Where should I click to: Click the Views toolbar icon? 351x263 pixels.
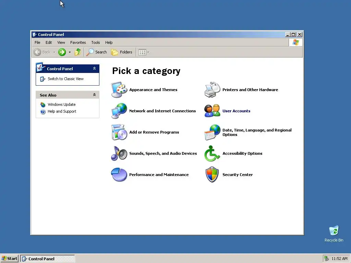[x=142, y=52]
